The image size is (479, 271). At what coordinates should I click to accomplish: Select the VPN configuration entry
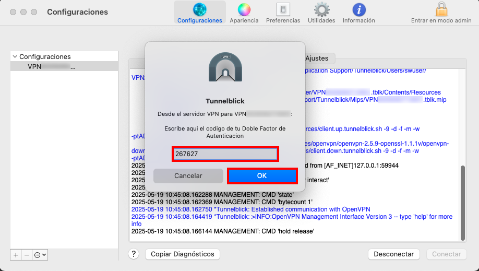pos(64,66)
